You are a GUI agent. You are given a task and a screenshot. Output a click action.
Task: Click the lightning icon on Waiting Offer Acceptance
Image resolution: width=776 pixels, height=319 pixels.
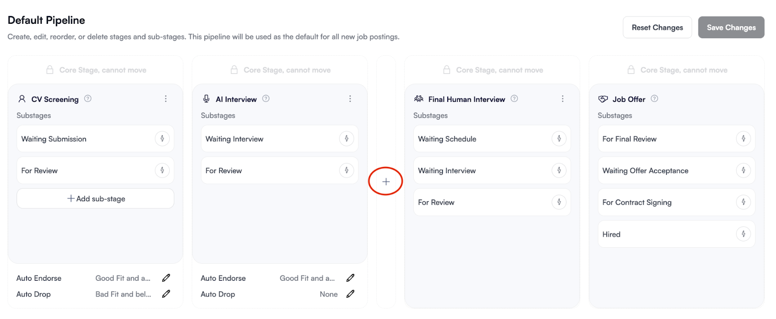(743, 170)
